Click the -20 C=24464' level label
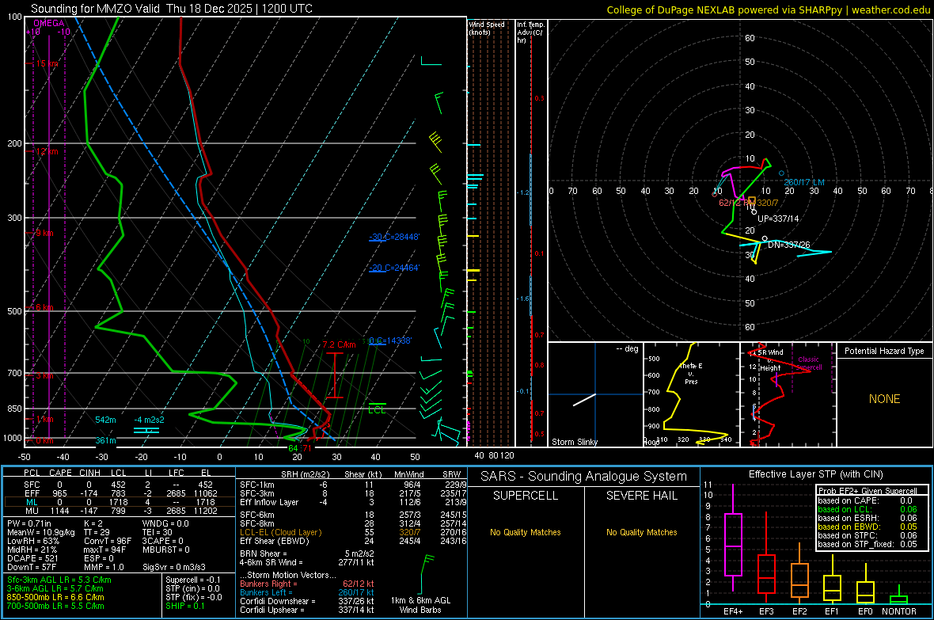The image size is (934, 620). pyautogui.click(x=394, y=268)
